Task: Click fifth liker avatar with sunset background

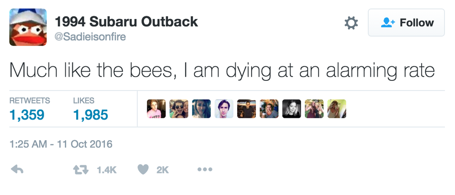Action: point(247,109)
